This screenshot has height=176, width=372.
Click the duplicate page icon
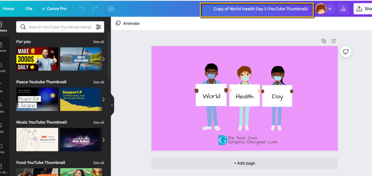pos(324,41)
